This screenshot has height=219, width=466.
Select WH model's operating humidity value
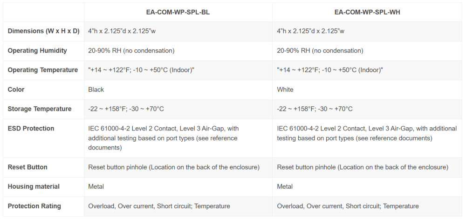point(320,50)
